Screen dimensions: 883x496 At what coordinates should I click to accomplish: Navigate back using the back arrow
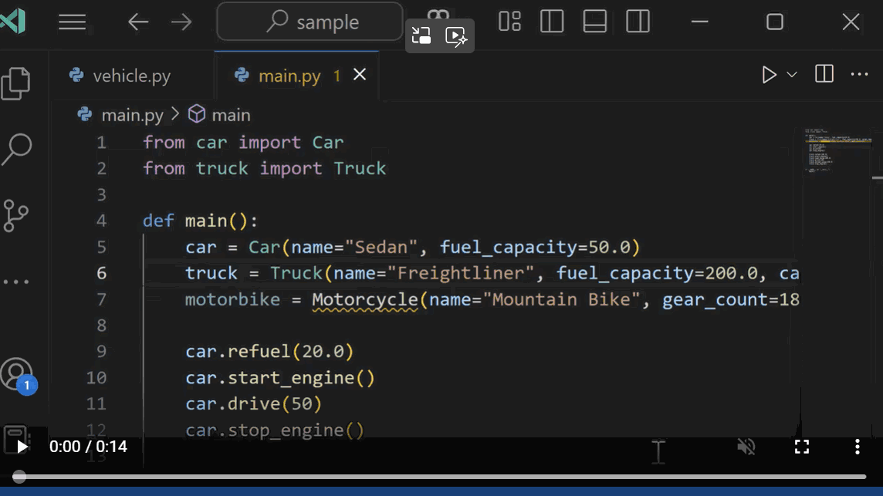pos(138,22)
